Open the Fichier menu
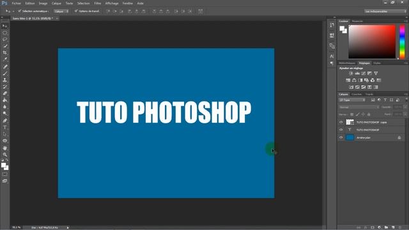The width and height of the screenshot is (409, 230). point(16,3)
